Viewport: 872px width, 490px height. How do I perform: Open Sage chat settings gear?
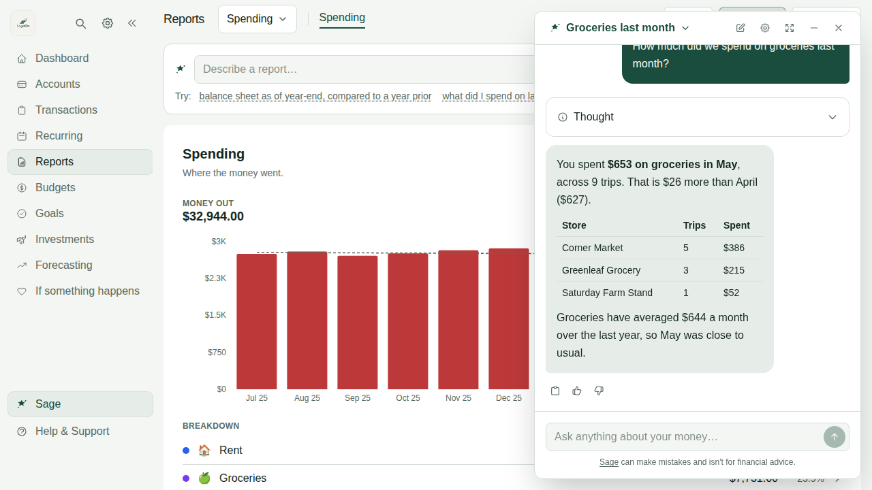point(765,28)
